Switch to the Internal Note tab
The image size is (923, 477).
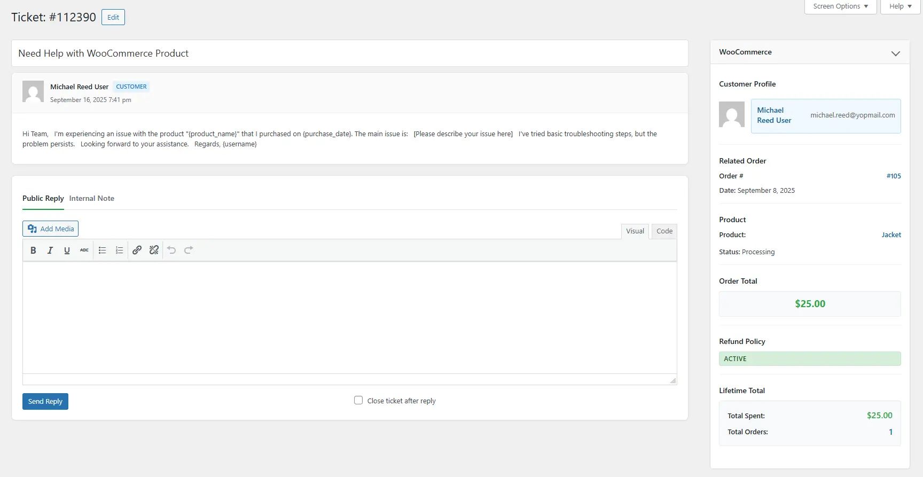coord(91,198)
